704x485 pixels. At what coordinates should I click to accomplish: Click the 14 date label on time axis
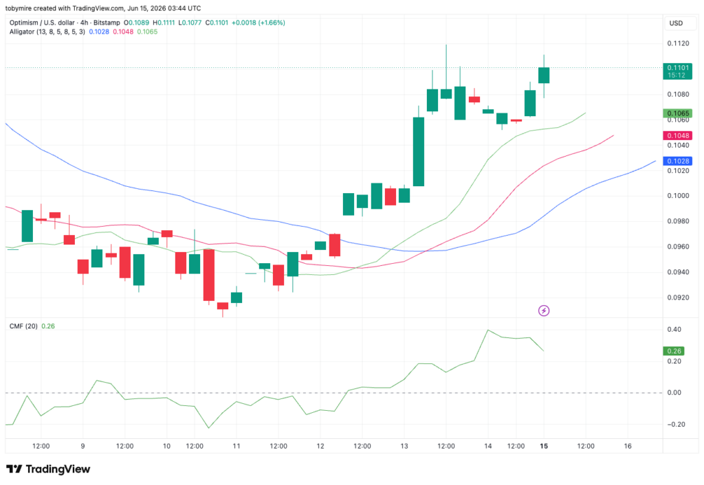coord(488,446)
